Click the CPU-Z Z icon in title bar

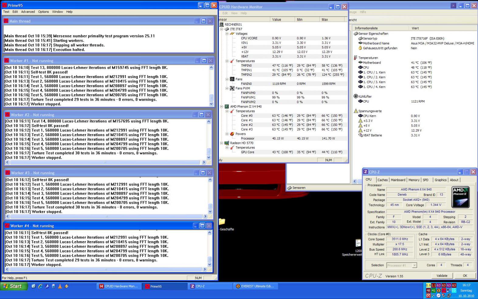(x=366, y=172)
